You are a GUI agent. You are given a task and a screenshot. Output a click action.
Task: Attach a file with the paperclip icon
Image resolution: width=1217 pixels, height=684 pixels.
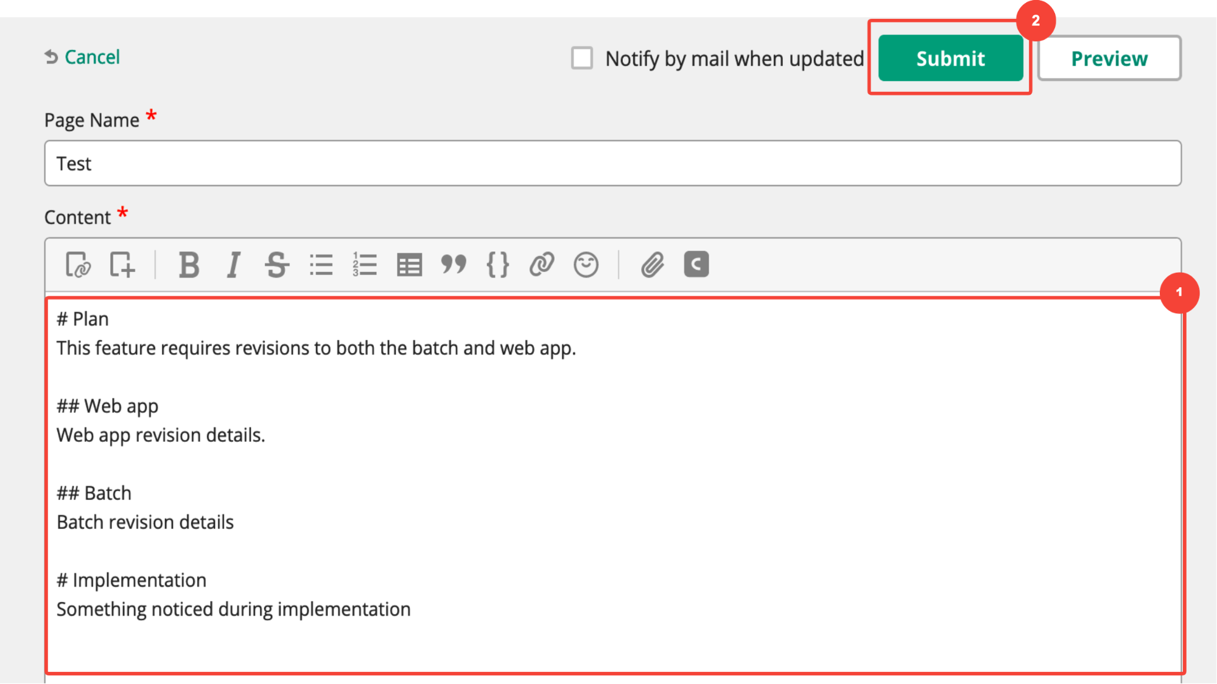click(652, 265)
